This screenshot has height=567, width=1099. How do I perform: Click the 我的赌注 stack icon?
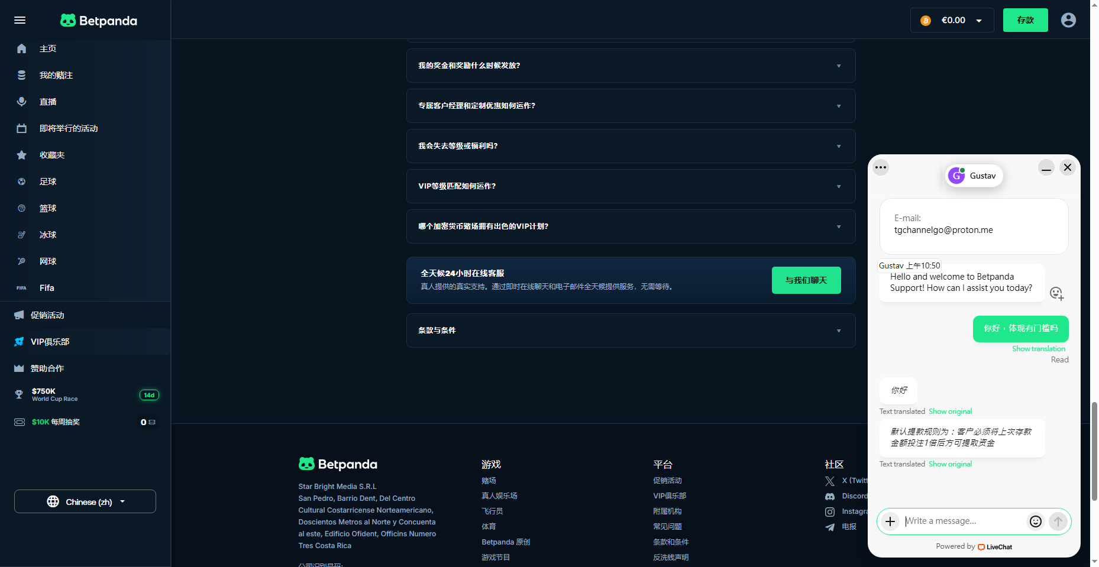(x=22, y=75)
